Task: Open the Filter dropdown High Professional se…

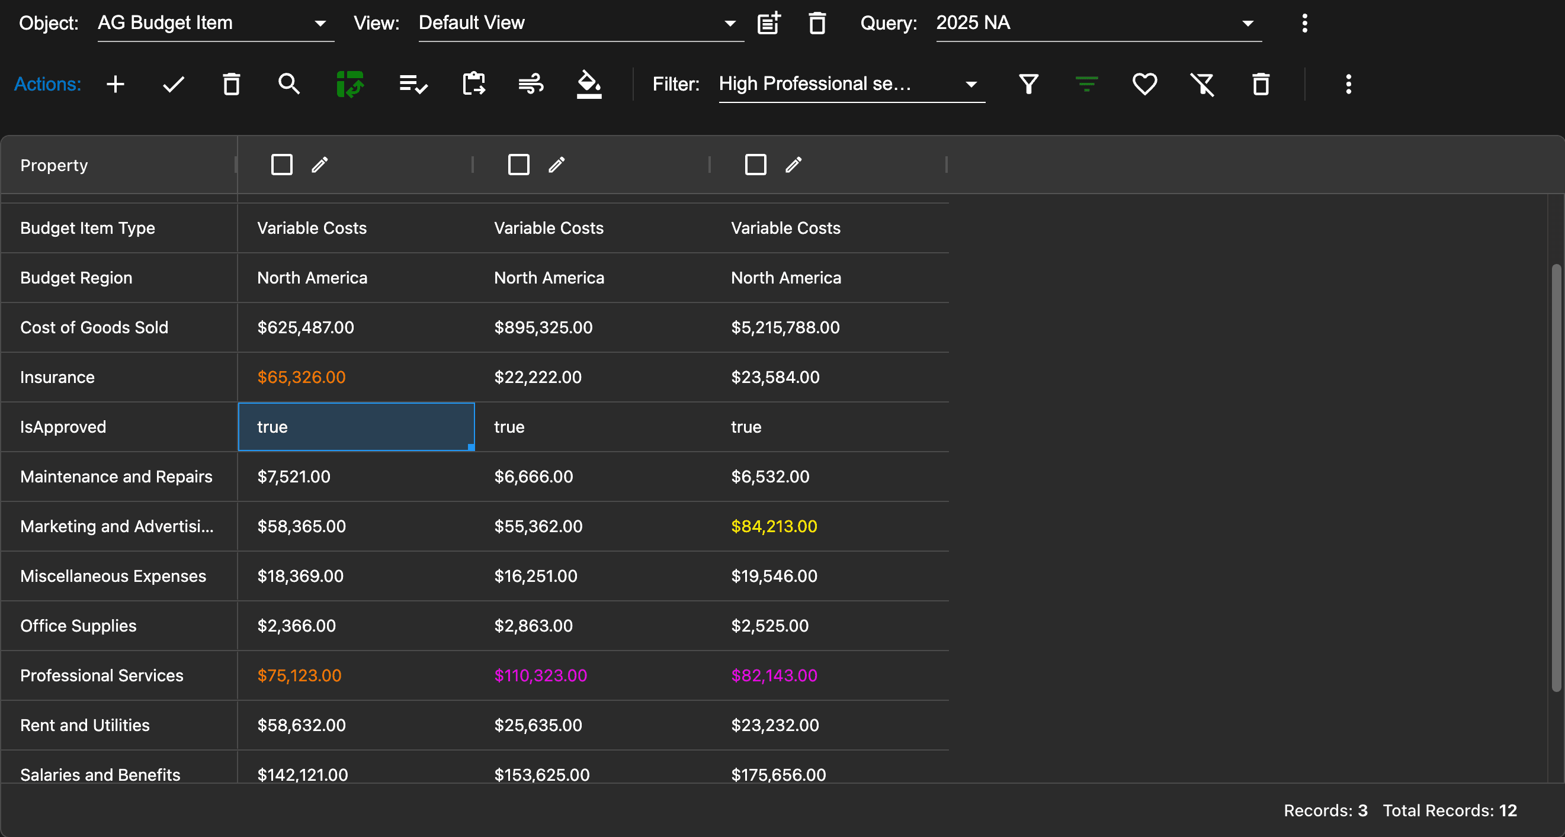Action: (851, 84)
